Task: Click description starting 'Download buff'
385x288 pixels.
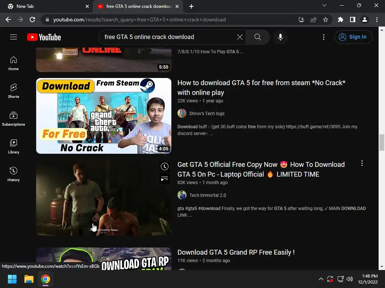Action: coord(267,130)
